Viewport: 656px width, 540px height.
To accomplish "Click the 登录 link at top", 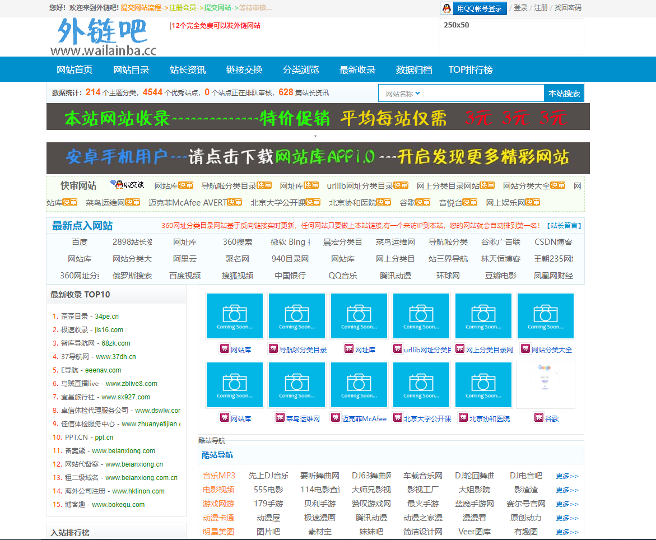I will click(x=520, y=7).
